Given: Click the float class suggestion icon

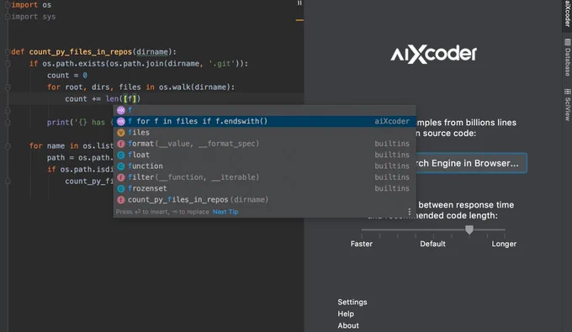Looking at the screenshot, I should 121,155.
